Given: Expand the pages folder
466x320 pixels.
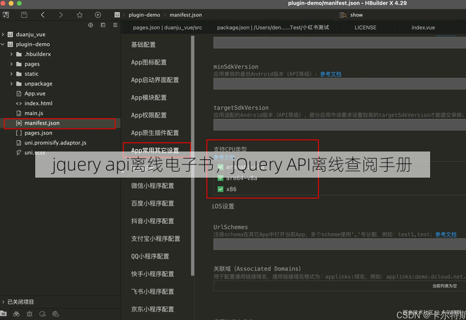Looking at the screenshot, I should (x=11, y=64).
